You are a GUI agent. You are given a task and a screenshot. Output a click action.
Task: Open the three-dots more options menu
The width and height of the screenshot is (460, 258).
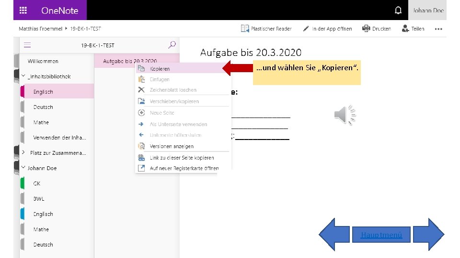pyautogui.click(x=438, y=29)
